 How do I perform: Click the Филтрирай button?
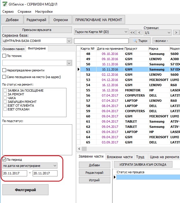[25, 190]
